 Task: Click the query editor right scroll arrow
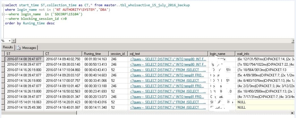293,41
